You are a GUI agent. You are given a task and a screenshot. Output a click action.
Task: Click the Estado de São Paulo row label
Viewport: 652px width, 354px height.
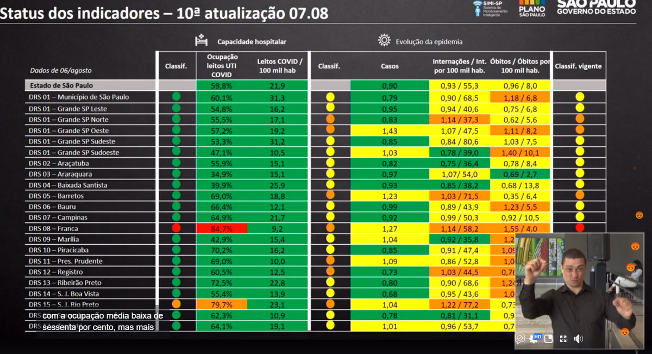pos(61,85)
